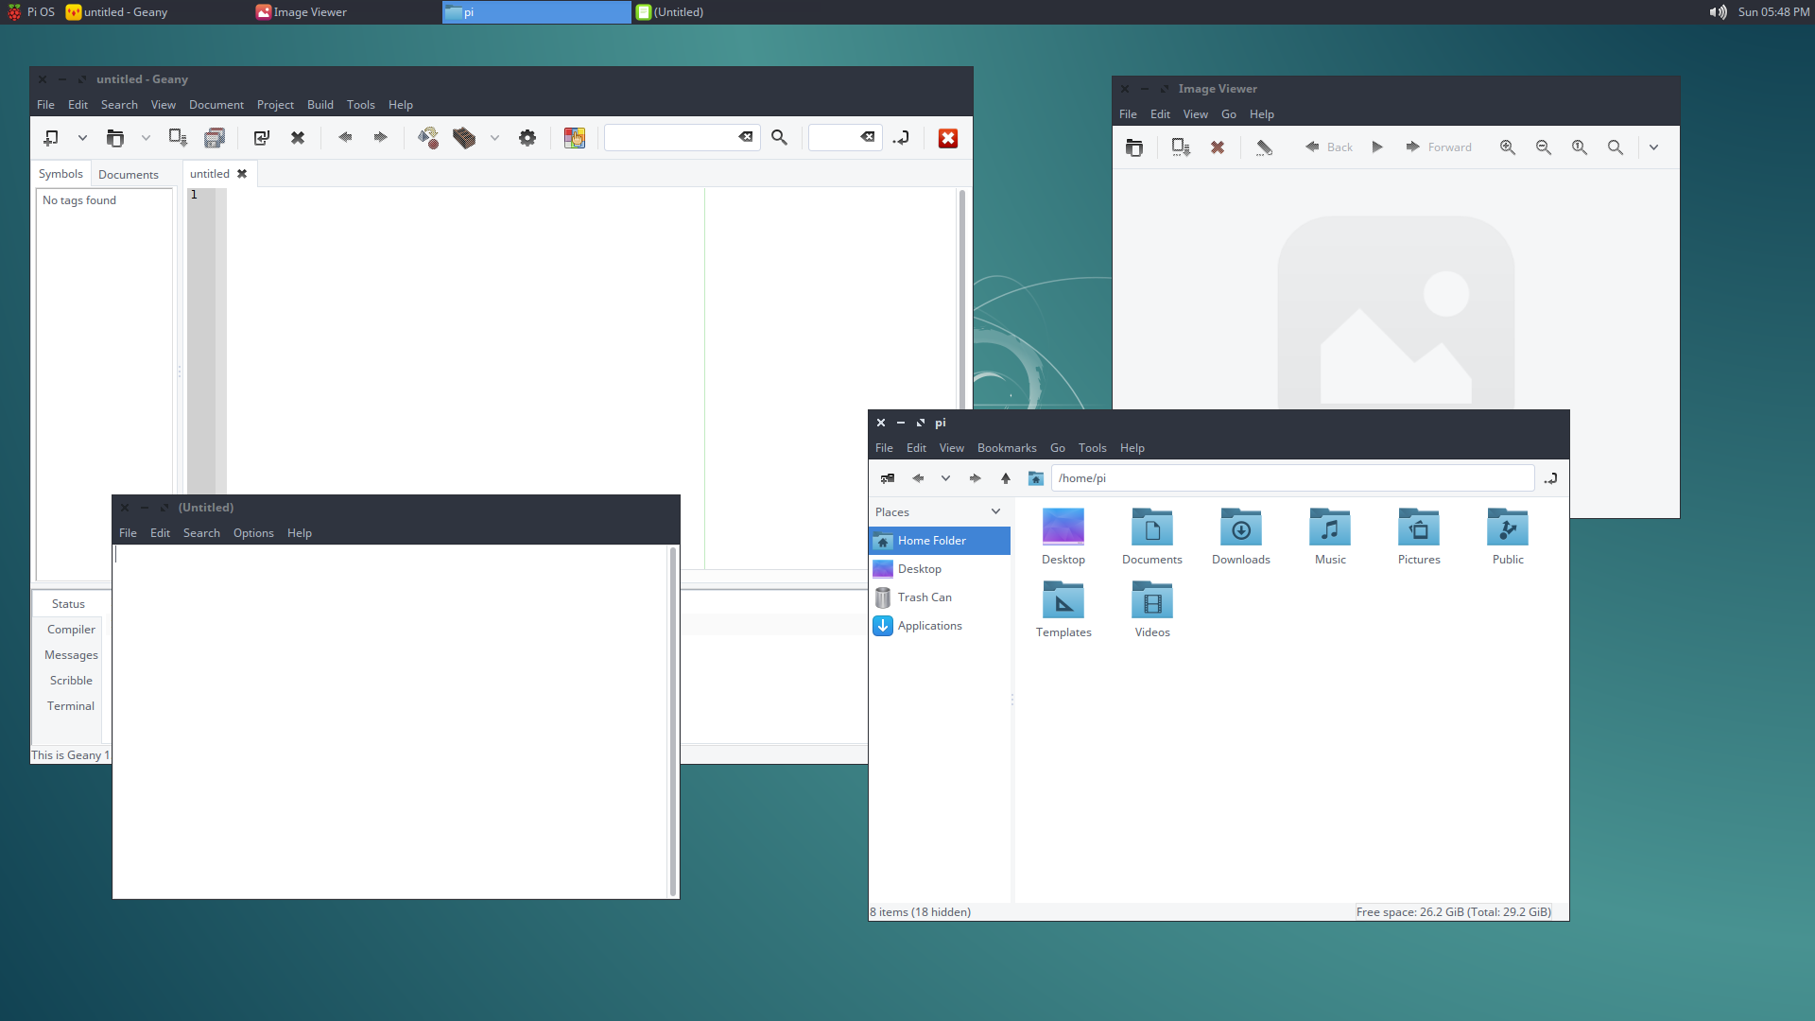Click the new window icon in pi file manager
The height and width of the screenshot is (1021, 1815).
(x=888, y=478)
